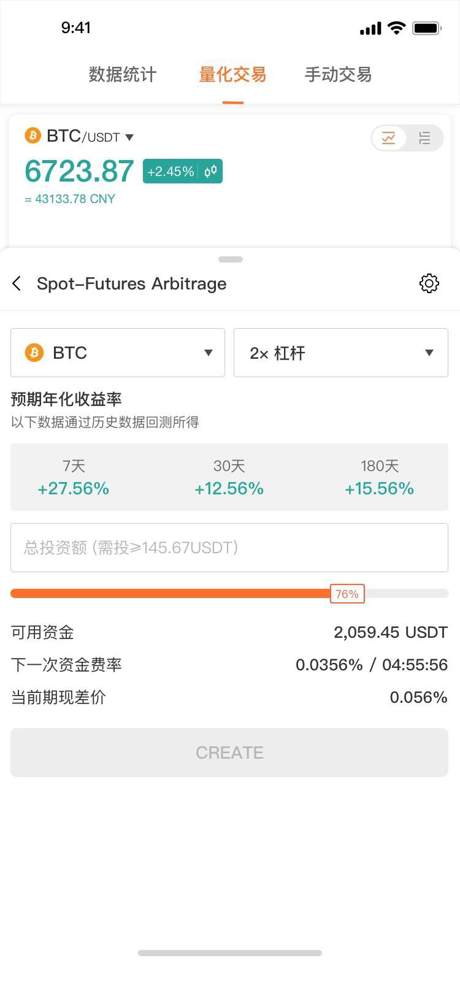The height and width of the screenshot is (996, 460).
Task: Tap the CREATE button
Action: point(229,753)
